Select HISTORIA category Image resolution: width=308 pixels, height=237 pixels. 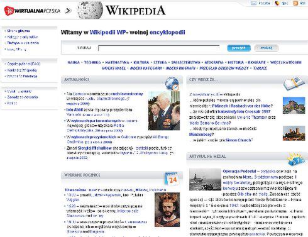[x=236, y=62]
